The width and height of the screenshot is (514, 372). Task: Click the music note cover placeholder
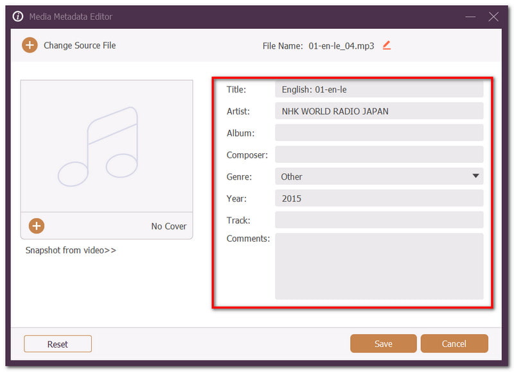tap(107, 146)
